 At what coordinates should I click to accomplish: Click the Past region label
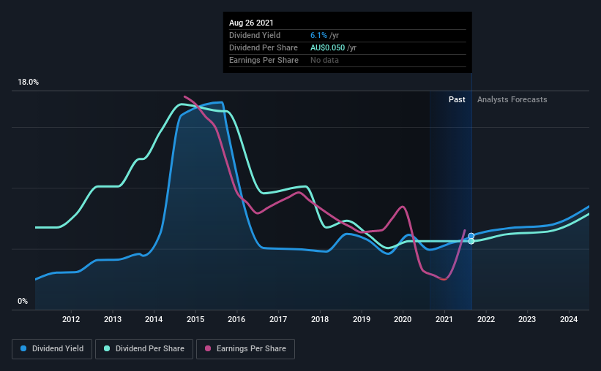coord(457,99)
